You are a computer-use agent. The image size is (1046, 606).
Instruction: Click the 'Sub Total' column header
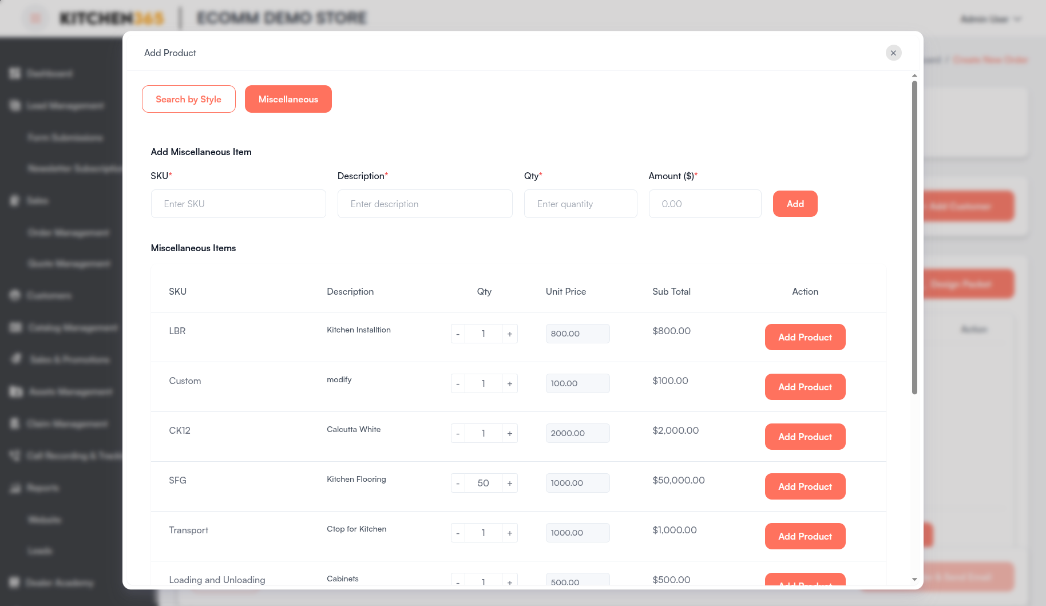coord(671,291)
